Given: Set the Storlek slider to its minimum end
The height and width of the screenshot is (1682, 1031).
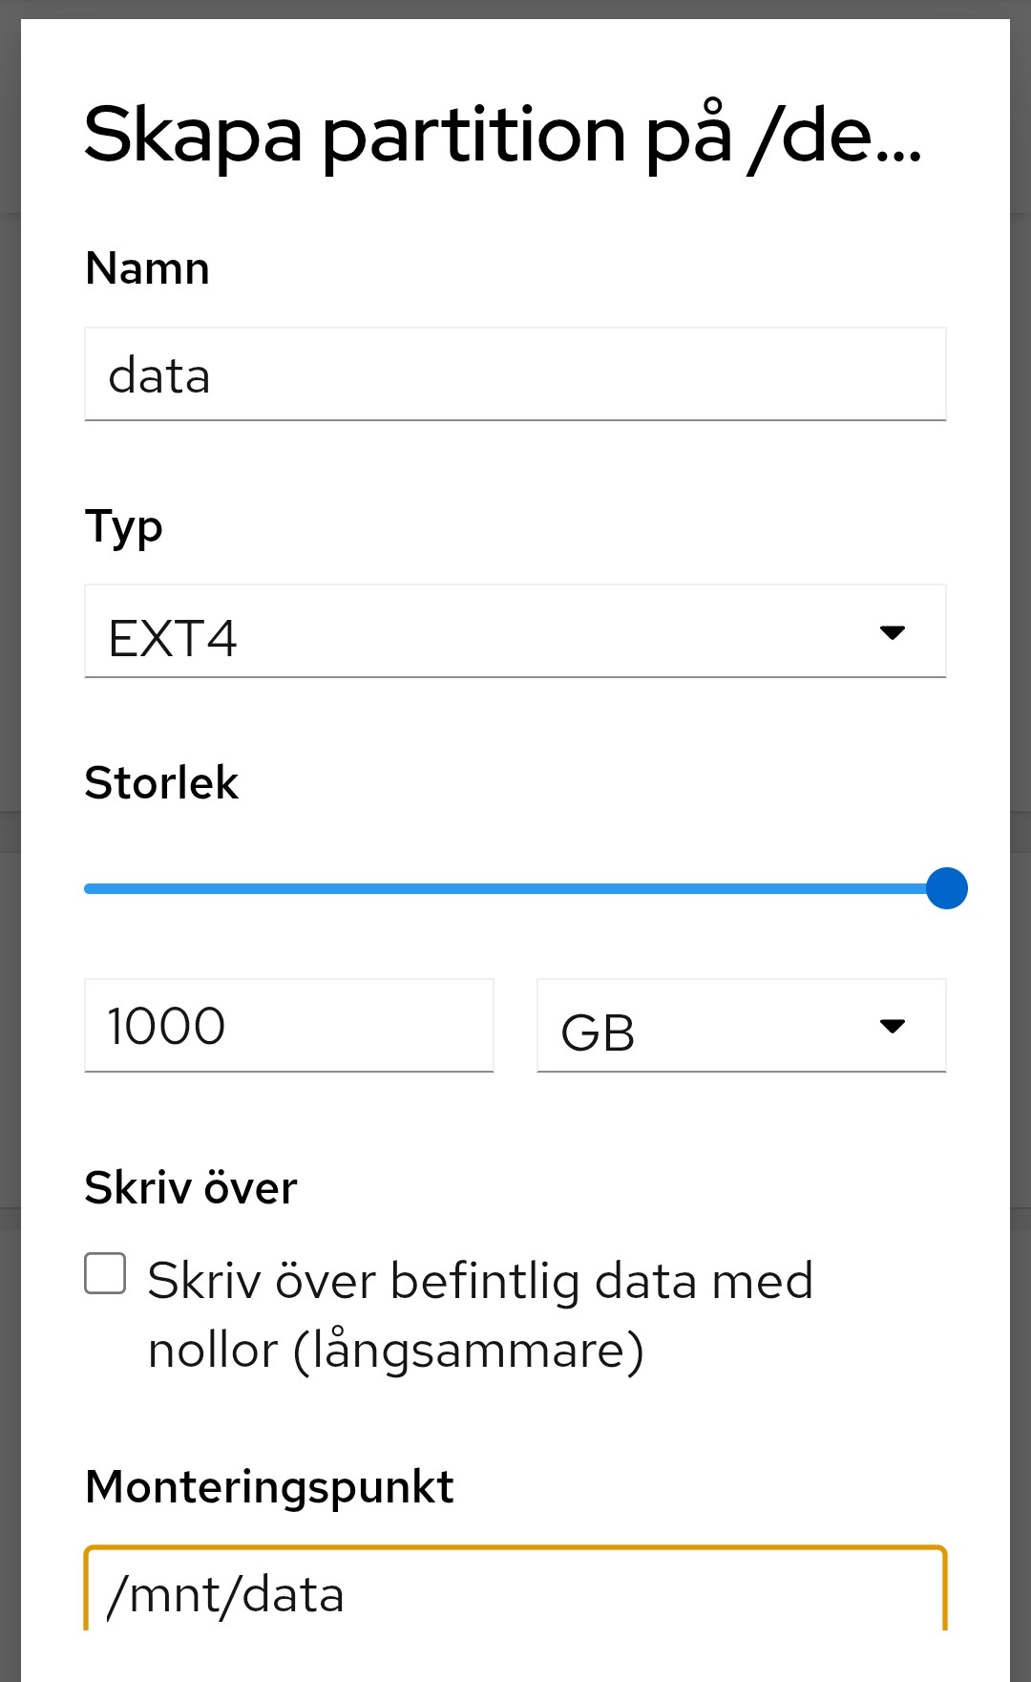Looking at the screenshot, I should point(88,888).
